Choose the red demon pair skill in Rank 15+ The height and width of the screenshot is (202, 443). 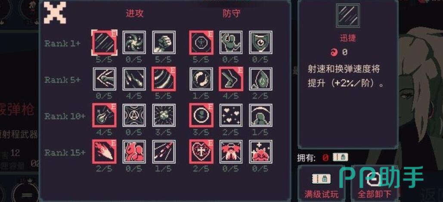pos(134,152)
